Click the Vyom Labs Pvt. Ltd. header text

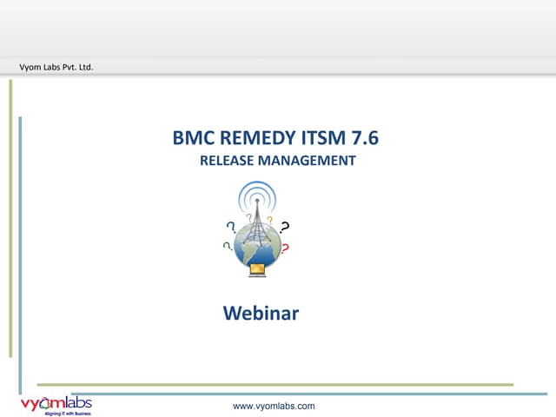[56, 67]
